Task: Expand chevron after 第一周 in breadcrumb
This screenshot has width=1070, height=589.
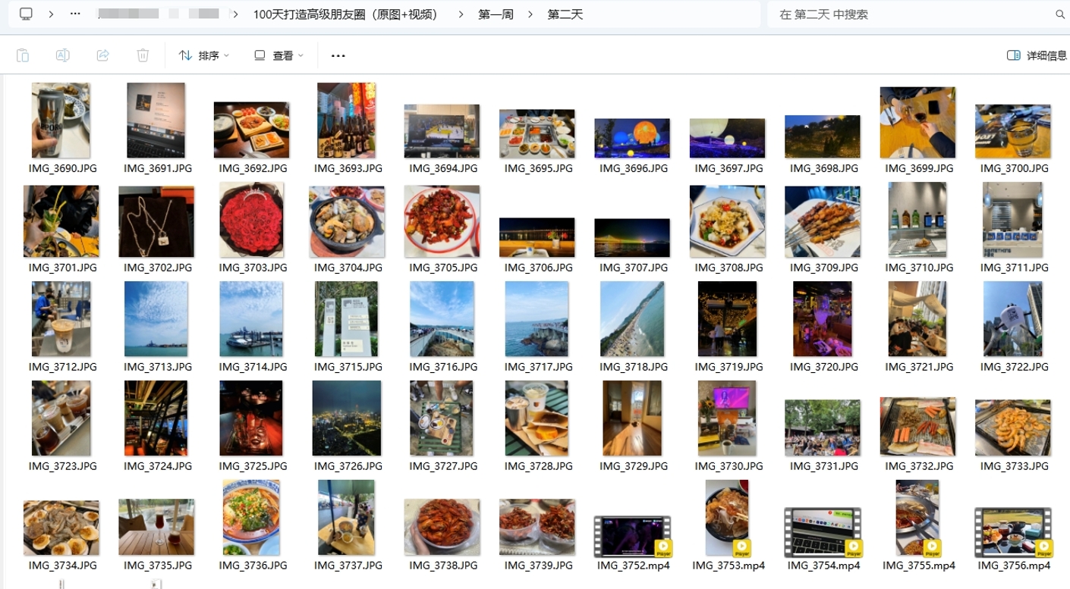Action: 530,14
